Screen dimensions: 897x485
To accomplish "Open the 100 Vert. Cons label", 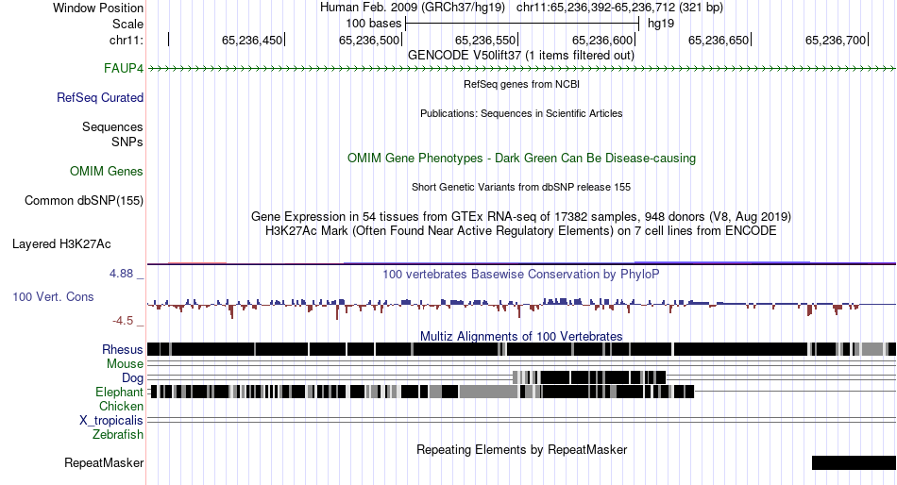I will (53, 297).
